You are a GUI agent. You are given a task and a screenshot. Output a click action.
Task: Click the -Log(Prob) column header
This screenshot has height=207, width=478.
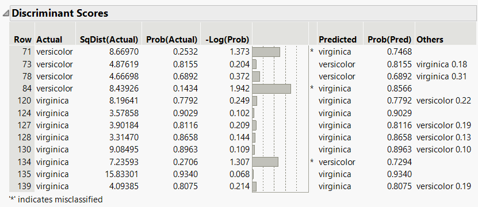coord(226,40)
